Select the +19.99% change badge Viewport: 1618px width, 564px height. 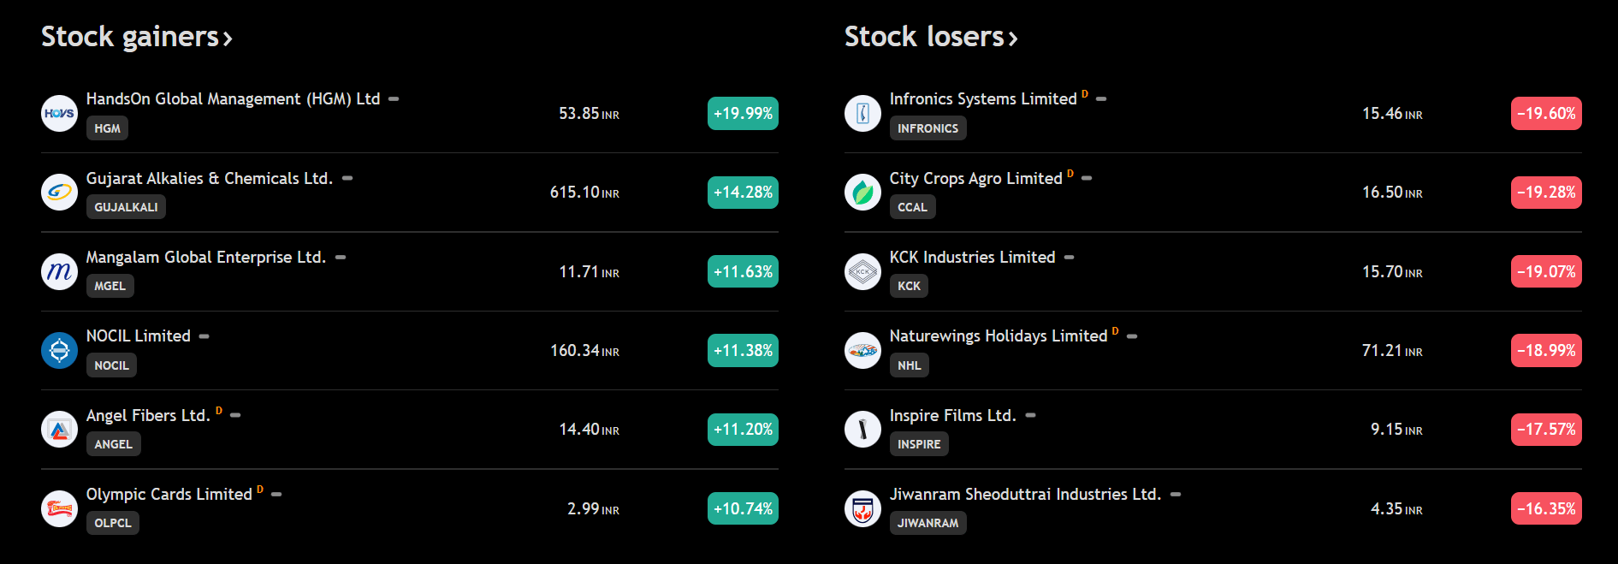(743, 113)
